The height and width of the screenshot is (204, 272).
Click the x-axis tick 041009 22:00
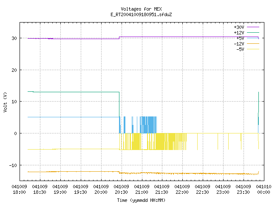182,190
